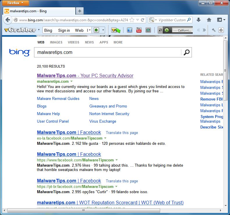Expand the vGrabber logo dropdown arrow
230x215 pixels.
click(39, 30)
